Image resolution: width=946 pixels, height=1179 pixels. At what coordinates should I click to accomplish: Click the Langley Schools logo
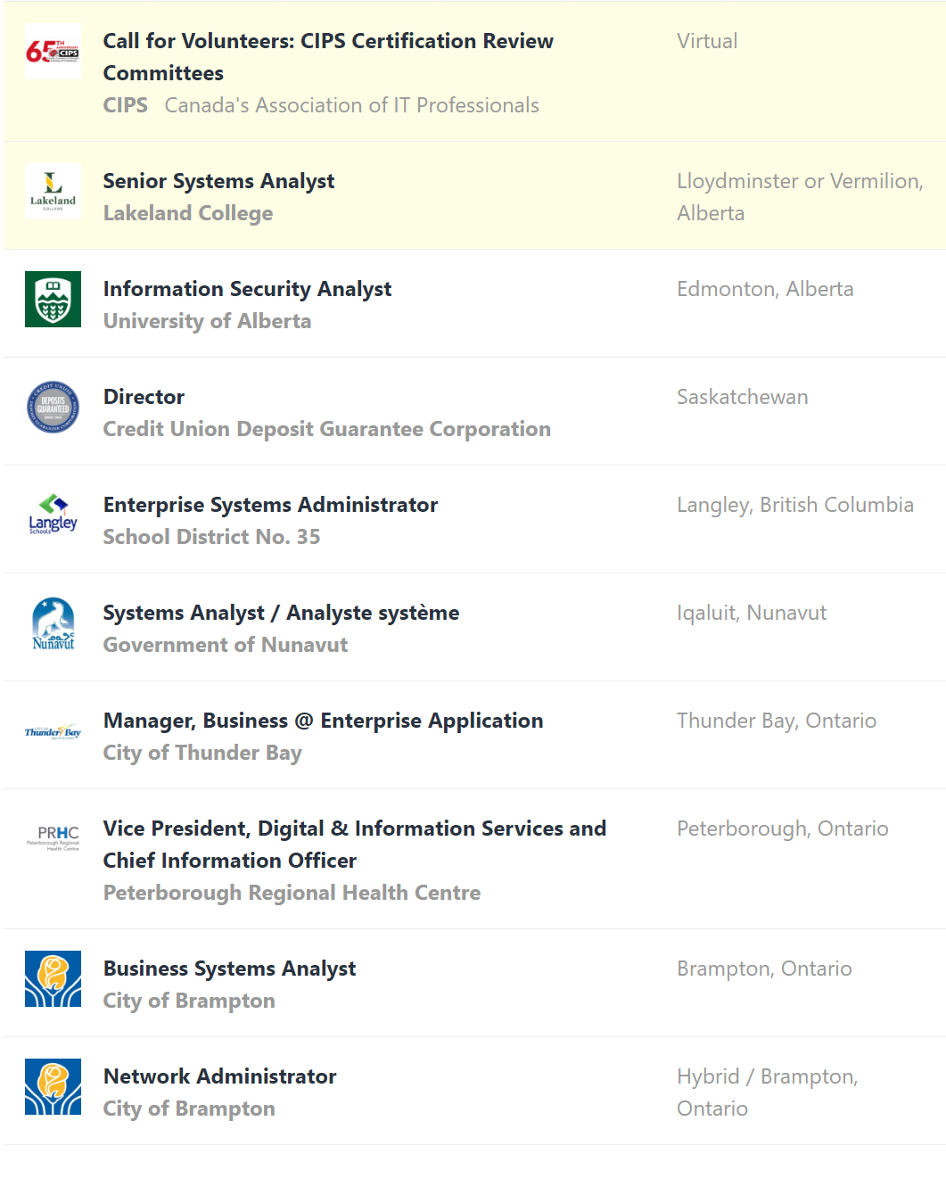53,515
